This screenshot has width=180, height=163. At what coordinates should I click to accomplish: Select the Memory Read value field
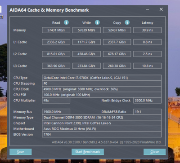56,30
